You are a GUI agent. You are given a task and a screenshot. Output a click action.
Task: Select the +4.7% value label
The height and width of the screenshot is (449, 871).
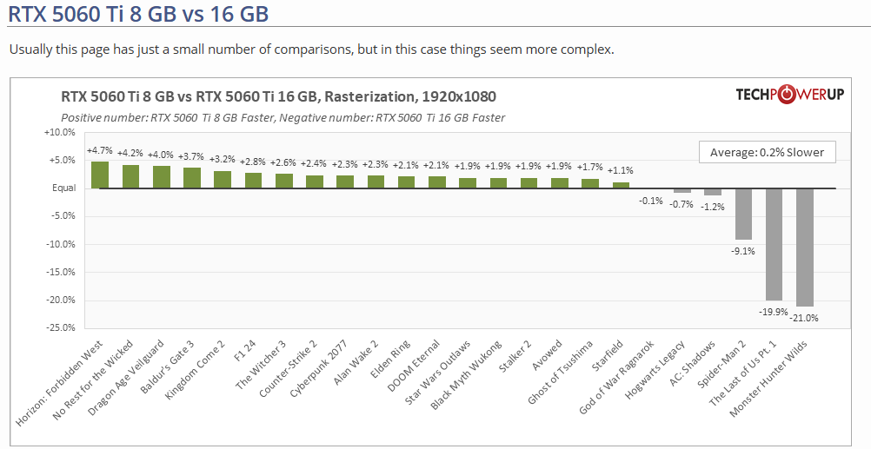click(100, 150)
